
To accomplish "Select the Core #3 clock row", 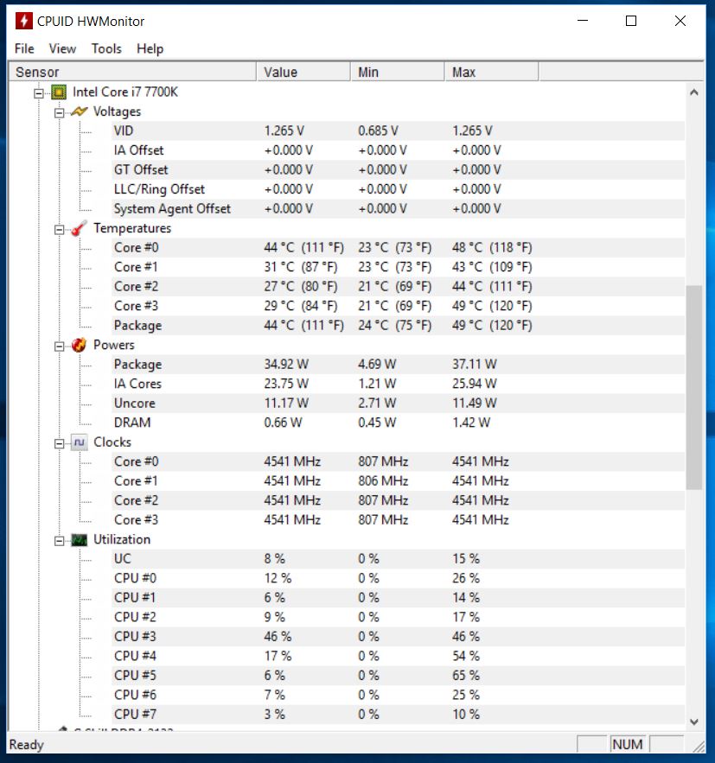I will click(398, 520).
